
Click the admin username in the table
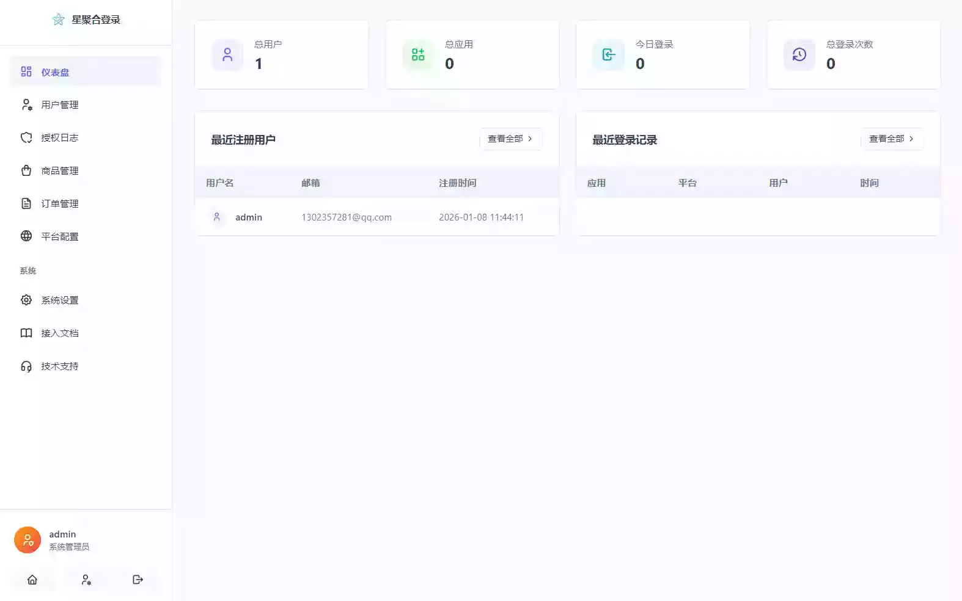pyautogui.click(x=249, y=217)
